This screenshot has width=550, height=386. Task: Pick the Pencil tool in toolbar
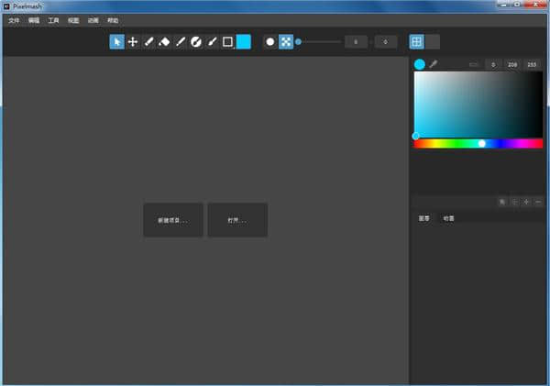tap(148, 41)
